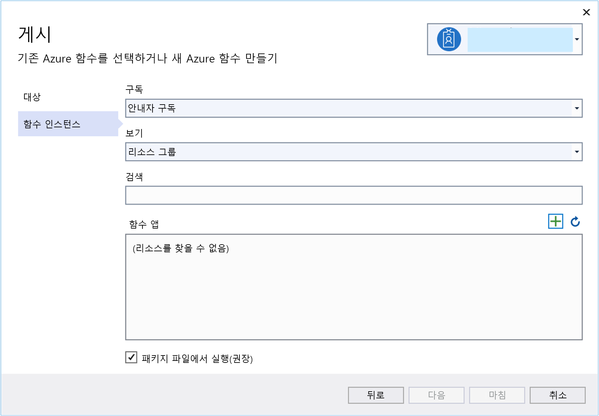
Task: Click the green plus create function app icon
Action: 556,221
